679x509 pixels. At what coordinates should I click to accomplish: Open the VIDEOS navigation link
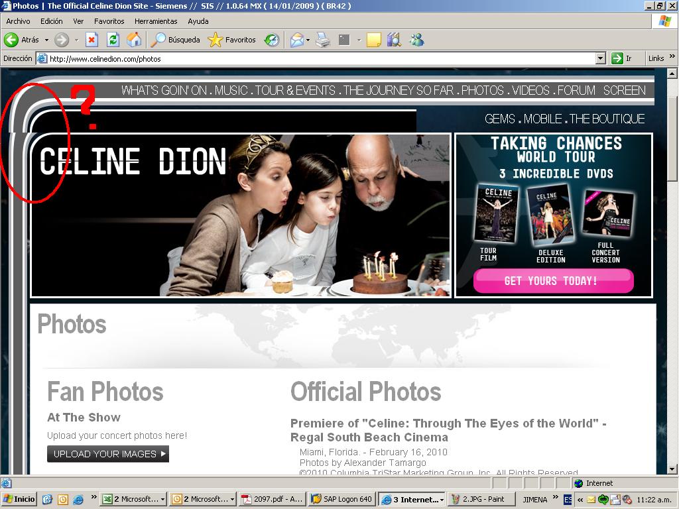[x=532, y=90]
